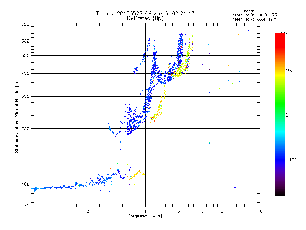The height and width of the screenshot is (230, 306).
Task: Click the '16' frequency axis label
Action: pyautogui.click(x=260, y=211)
